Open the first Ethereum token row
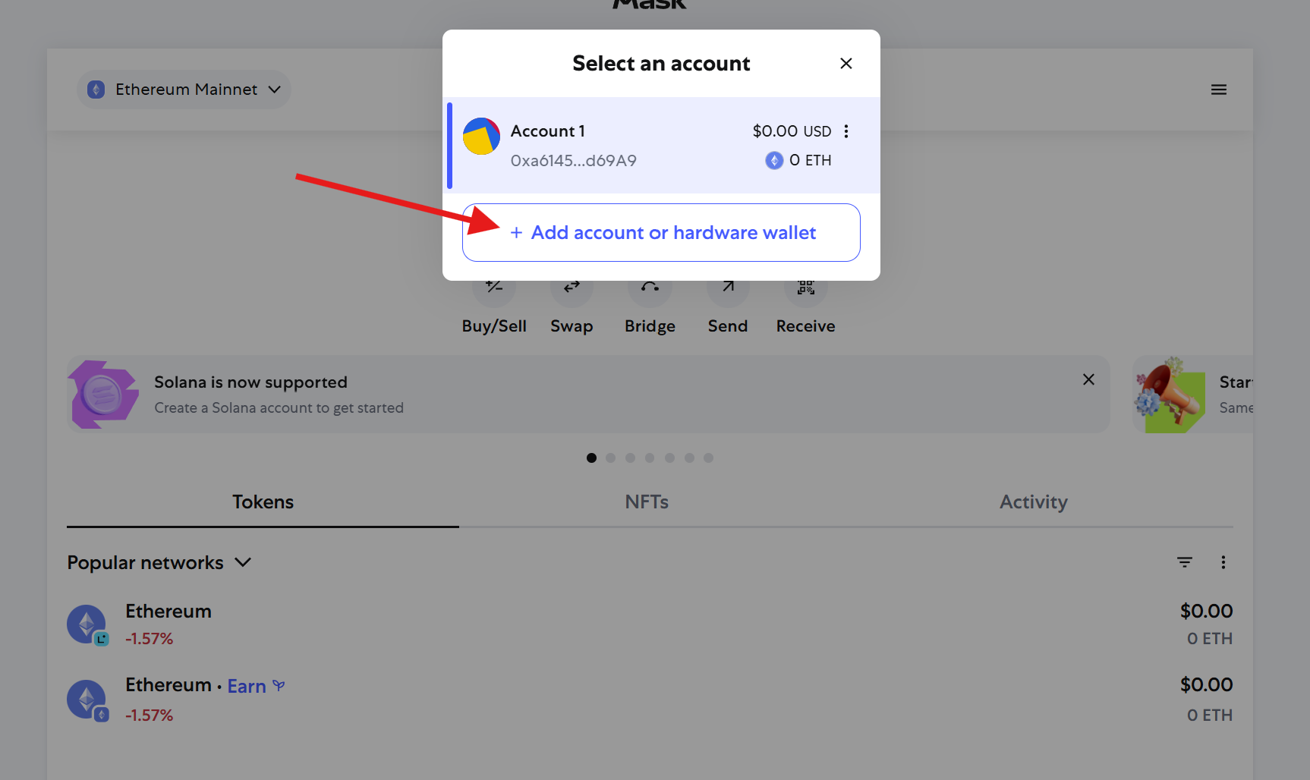The width and height of the screenshot is (1310, 780). 650,624
